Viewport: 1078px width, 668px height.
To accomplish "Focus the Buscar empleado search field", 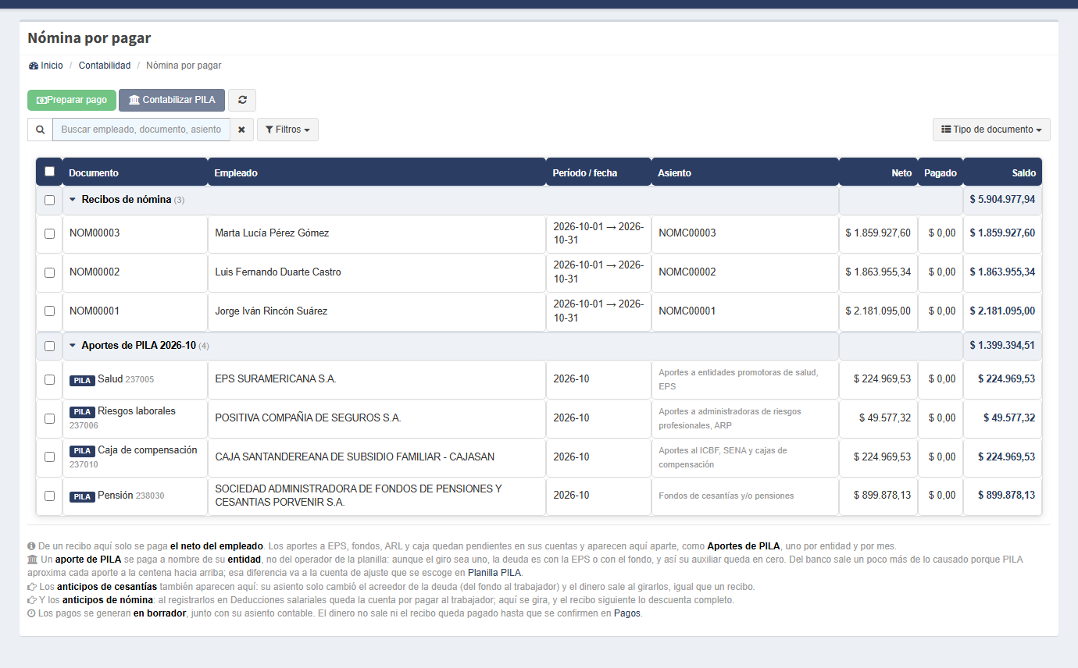I will coord(141,130).
